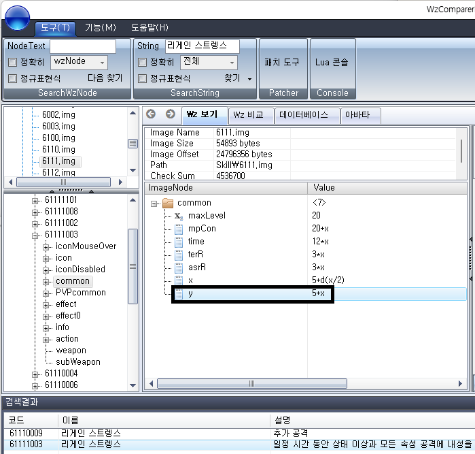
Task: Click the blue application orb button
Action: (x=17, y=18)
